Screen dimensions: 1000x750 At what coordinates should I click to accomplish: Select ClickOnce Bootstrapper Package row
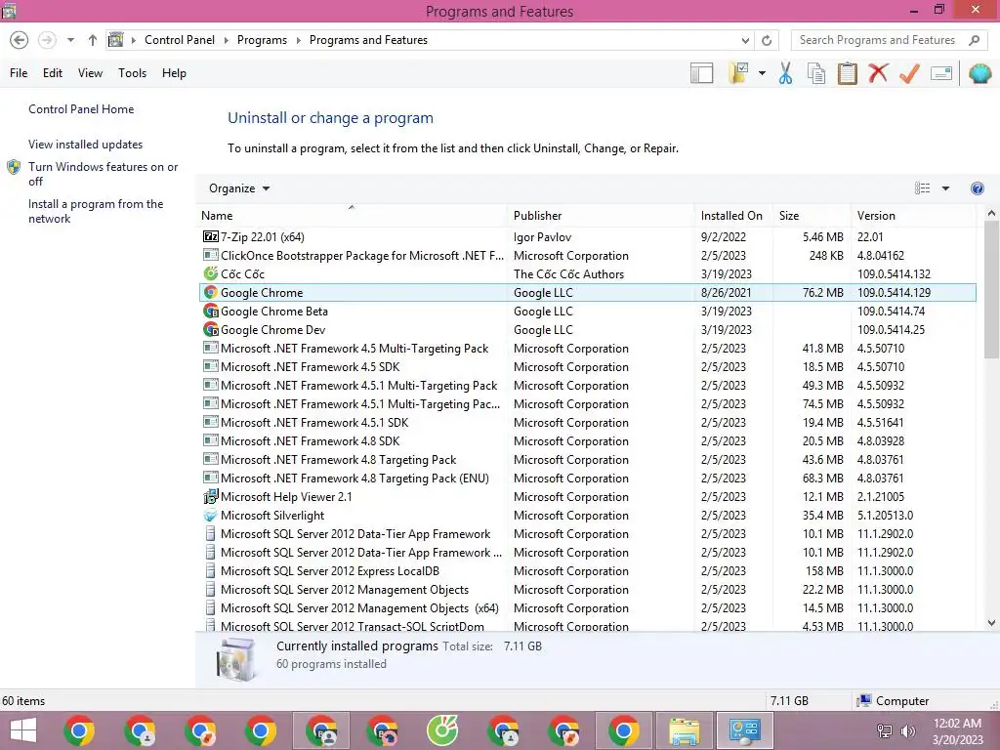587,256
